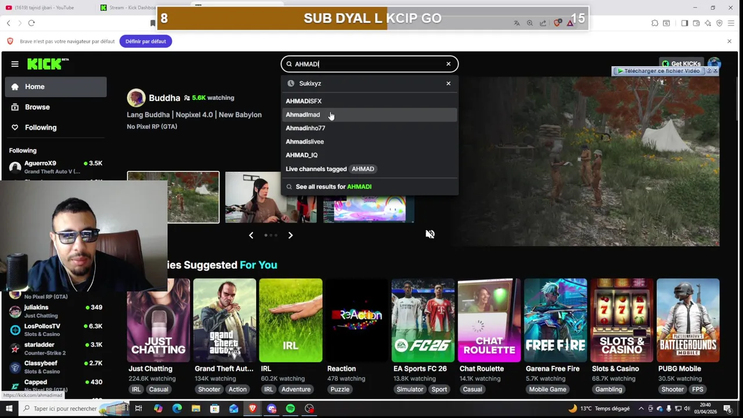This screenshot has height=418, width=743.
Task: Open IRL category card
Action: click(291, 320)
